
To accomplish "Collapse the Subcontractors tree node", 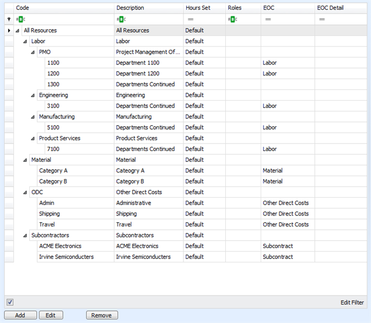I will pyautogui.click(x=26, y=236).
